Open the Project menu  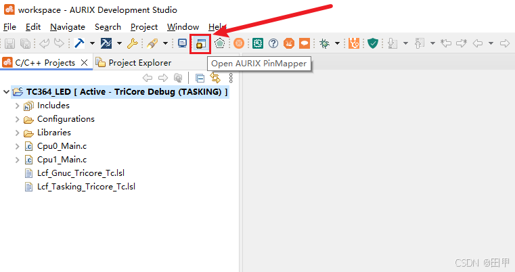144,27
